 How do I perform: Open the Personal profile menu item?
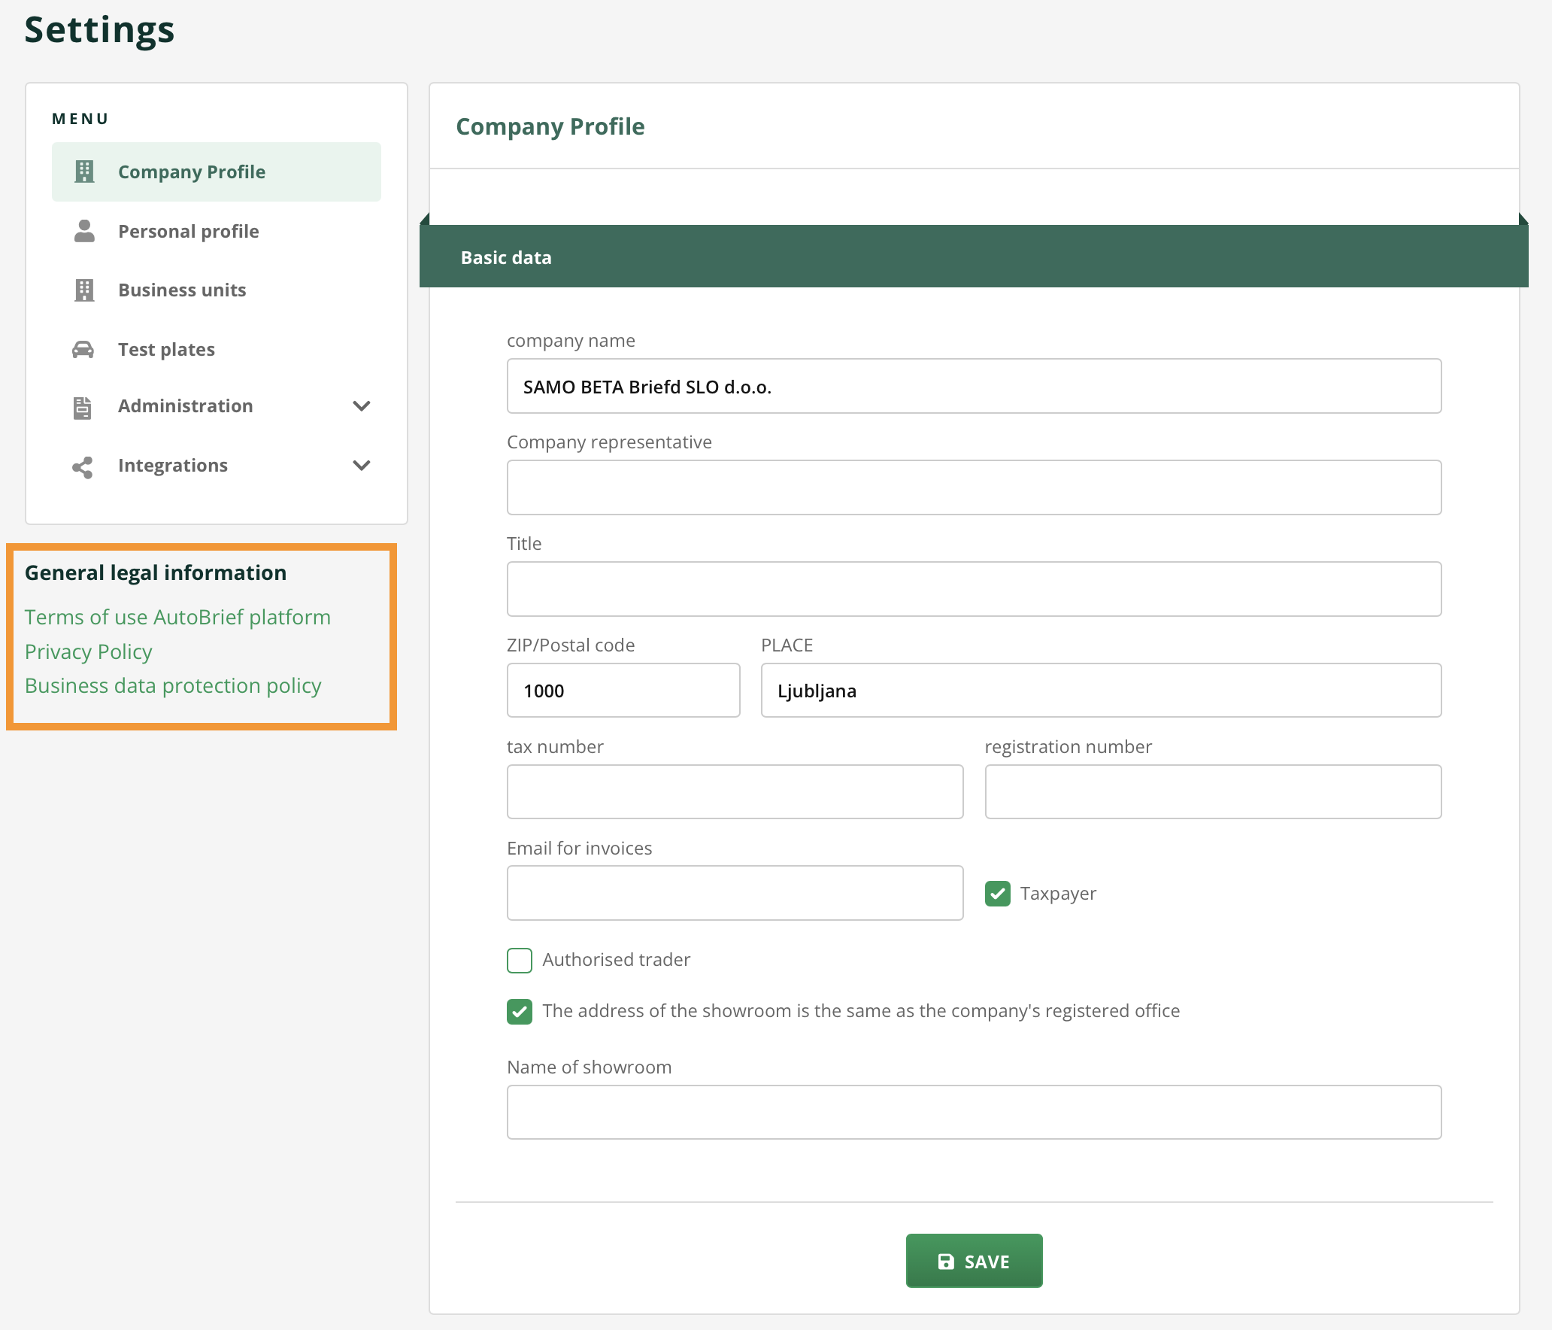188,231
